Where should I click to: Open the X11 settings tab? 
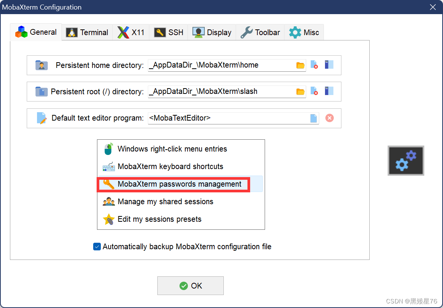pos(131,32)
